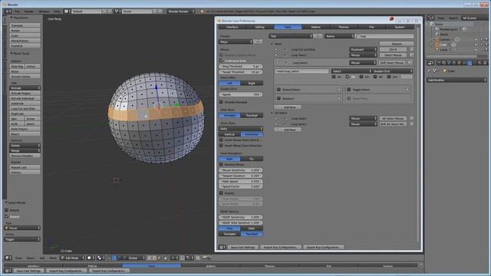Open the editor type menu icon in the info header
491x276 pixels.
pos(8,11)
